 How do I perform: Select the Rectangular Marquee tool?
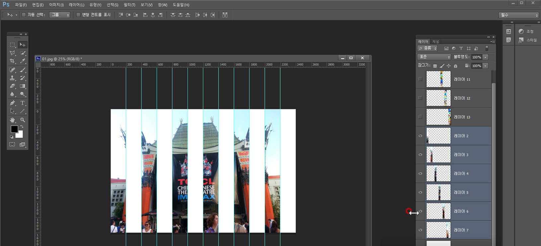12,45
